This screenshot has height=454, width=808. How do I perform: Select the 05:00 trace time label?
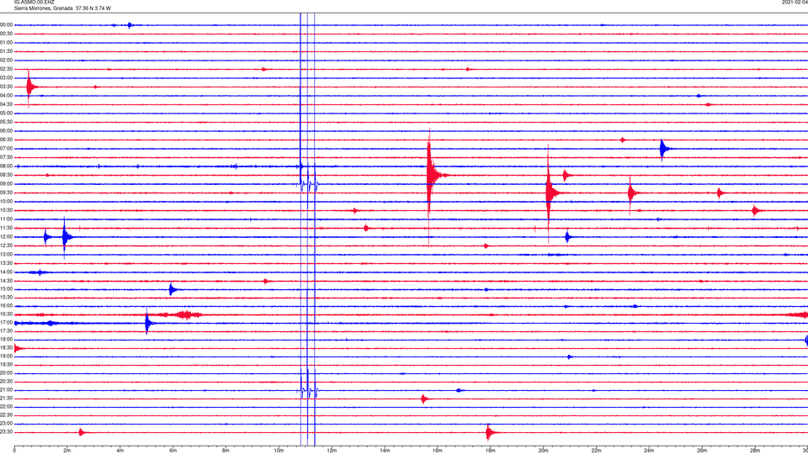click(6, 113)
